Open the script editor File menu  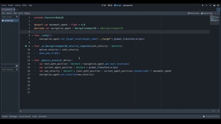click(3, 13)
